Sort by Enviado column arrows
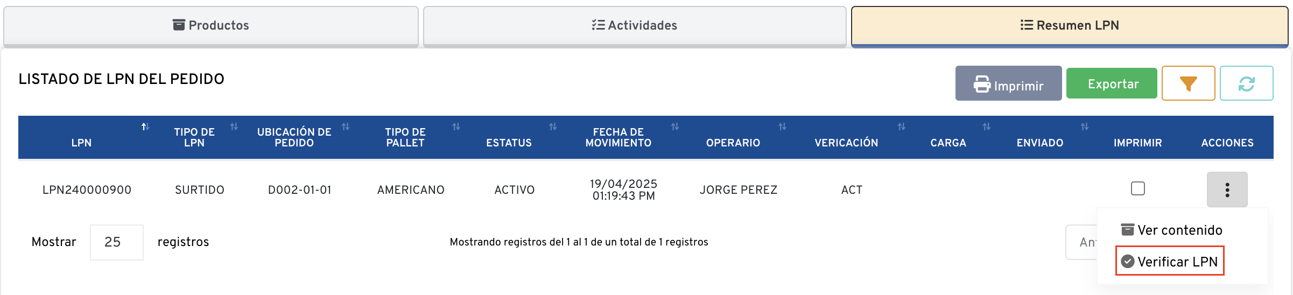Image resolution: width=1293 pixels, height=295 pixels. [1085, 127]
